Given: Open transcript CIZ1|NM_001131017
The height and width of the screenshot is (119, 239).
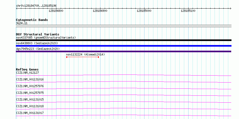Looking at the screenshot, I should pyautogui.click(x=30, y=113).
